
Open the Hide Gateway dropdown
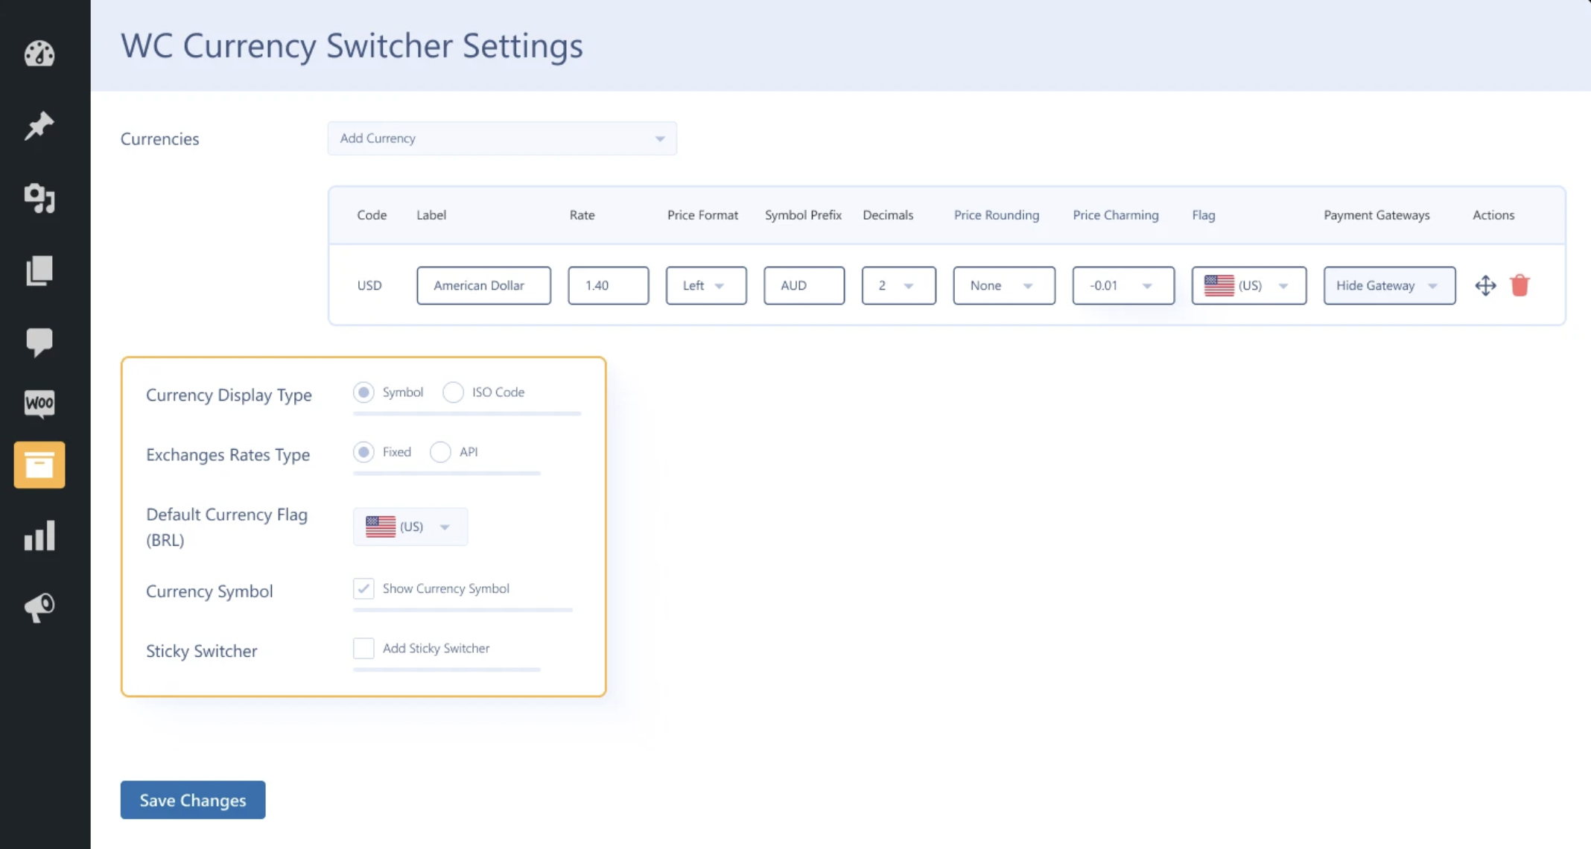pos(1389,286)
